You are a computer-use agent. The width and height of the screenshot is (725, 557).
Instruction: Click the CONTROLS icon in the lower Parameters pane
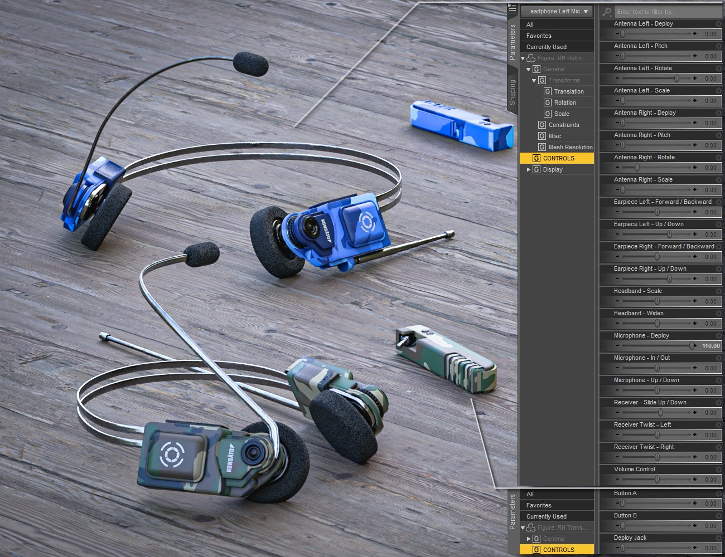click(536, 549)
